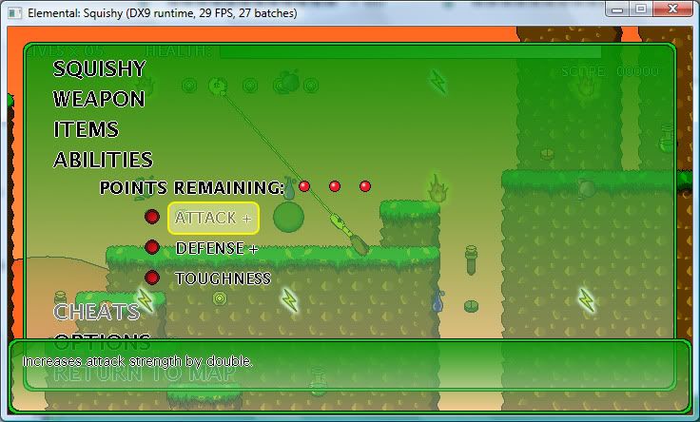Close the Elemental: Squishy window
The height and width of the screenshot is (422, 700).
(x=672, y=9)
